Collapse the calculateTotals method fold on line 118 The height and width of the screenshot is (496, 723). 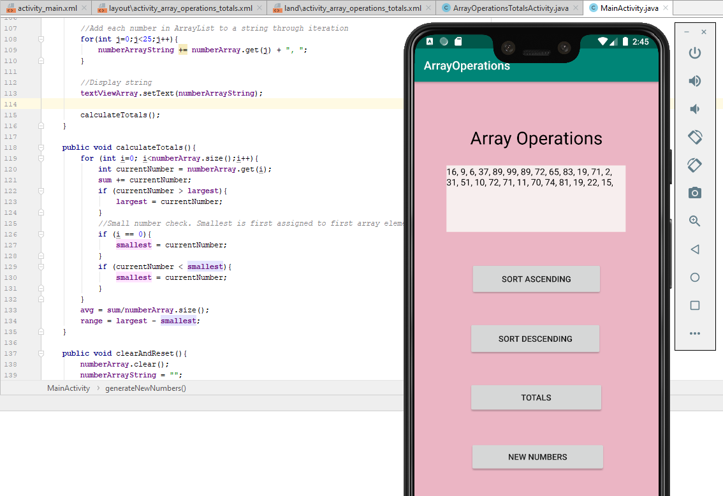(41, 147)
